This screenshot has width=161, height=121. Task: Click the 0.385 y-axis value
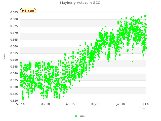coord(14,12)
